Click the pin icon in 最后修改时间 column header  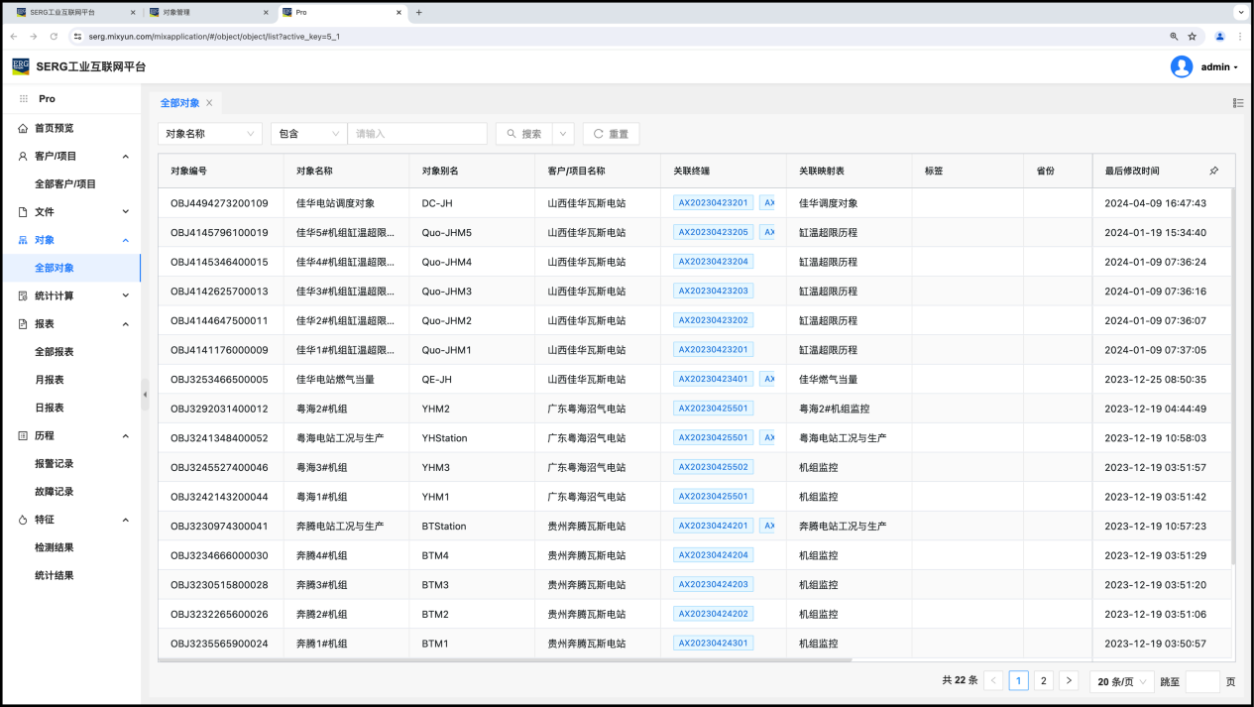pyautogui.click(x=1213, y=171)
